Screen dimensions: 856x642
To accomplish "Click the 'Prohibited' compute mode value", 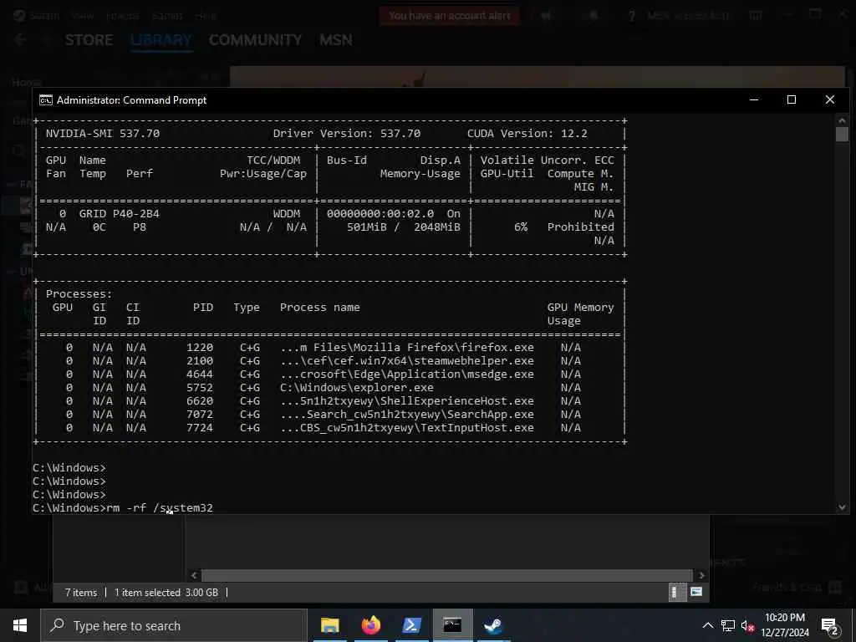I will [580, 227].
